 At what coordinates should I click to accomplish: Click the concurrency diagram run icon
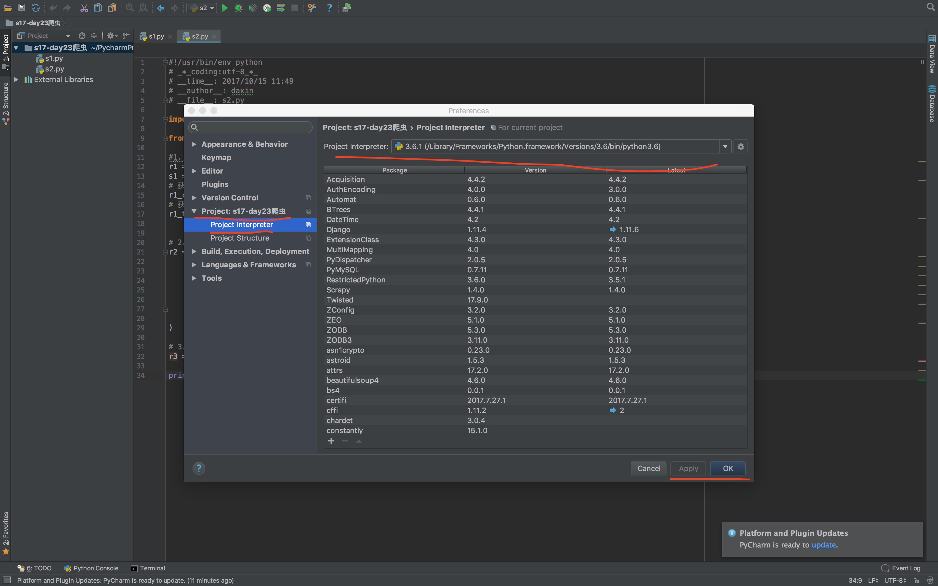(281, 8)
